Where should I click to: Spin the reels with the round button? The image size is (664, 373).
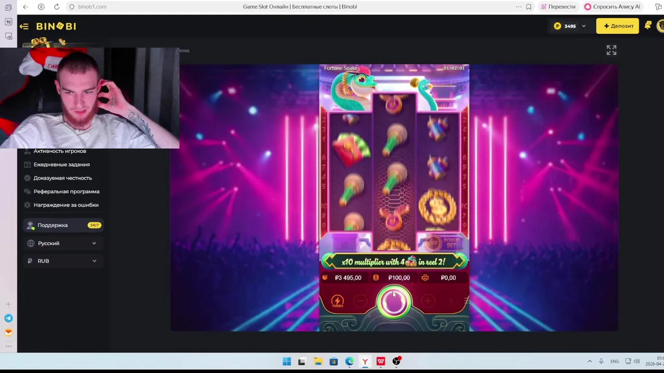(394, 302)
